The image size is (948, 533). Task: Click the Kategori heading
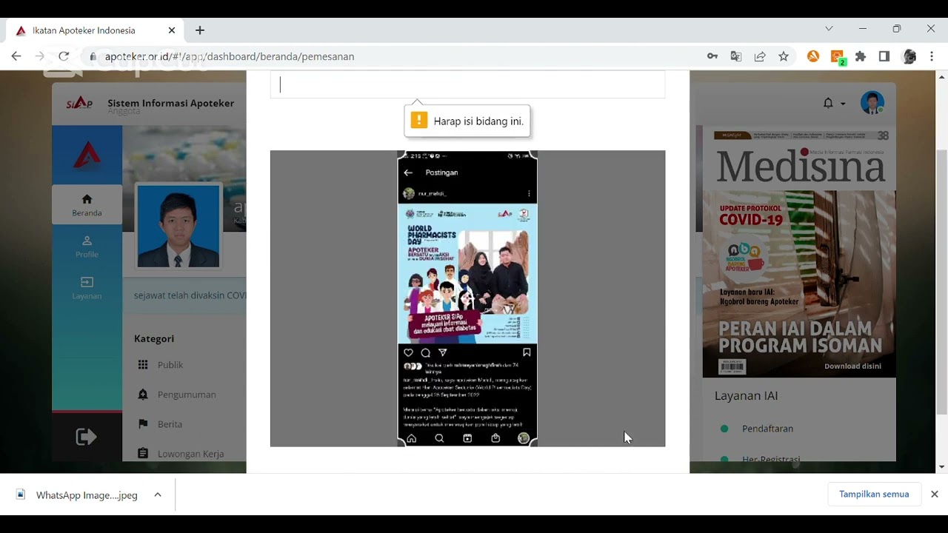pyautogui.click(x=154, y=338)
